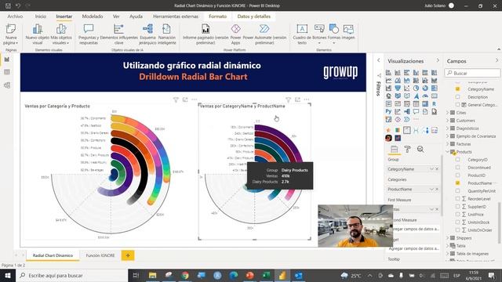Remove CategoryName from the Group well
The image size is (502, 282).
click(437, 169)
